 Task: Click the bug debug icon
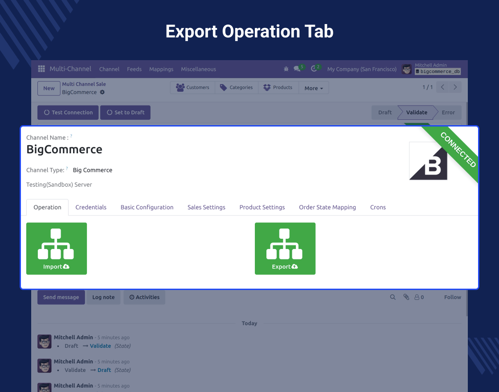[x=286, y=69]
